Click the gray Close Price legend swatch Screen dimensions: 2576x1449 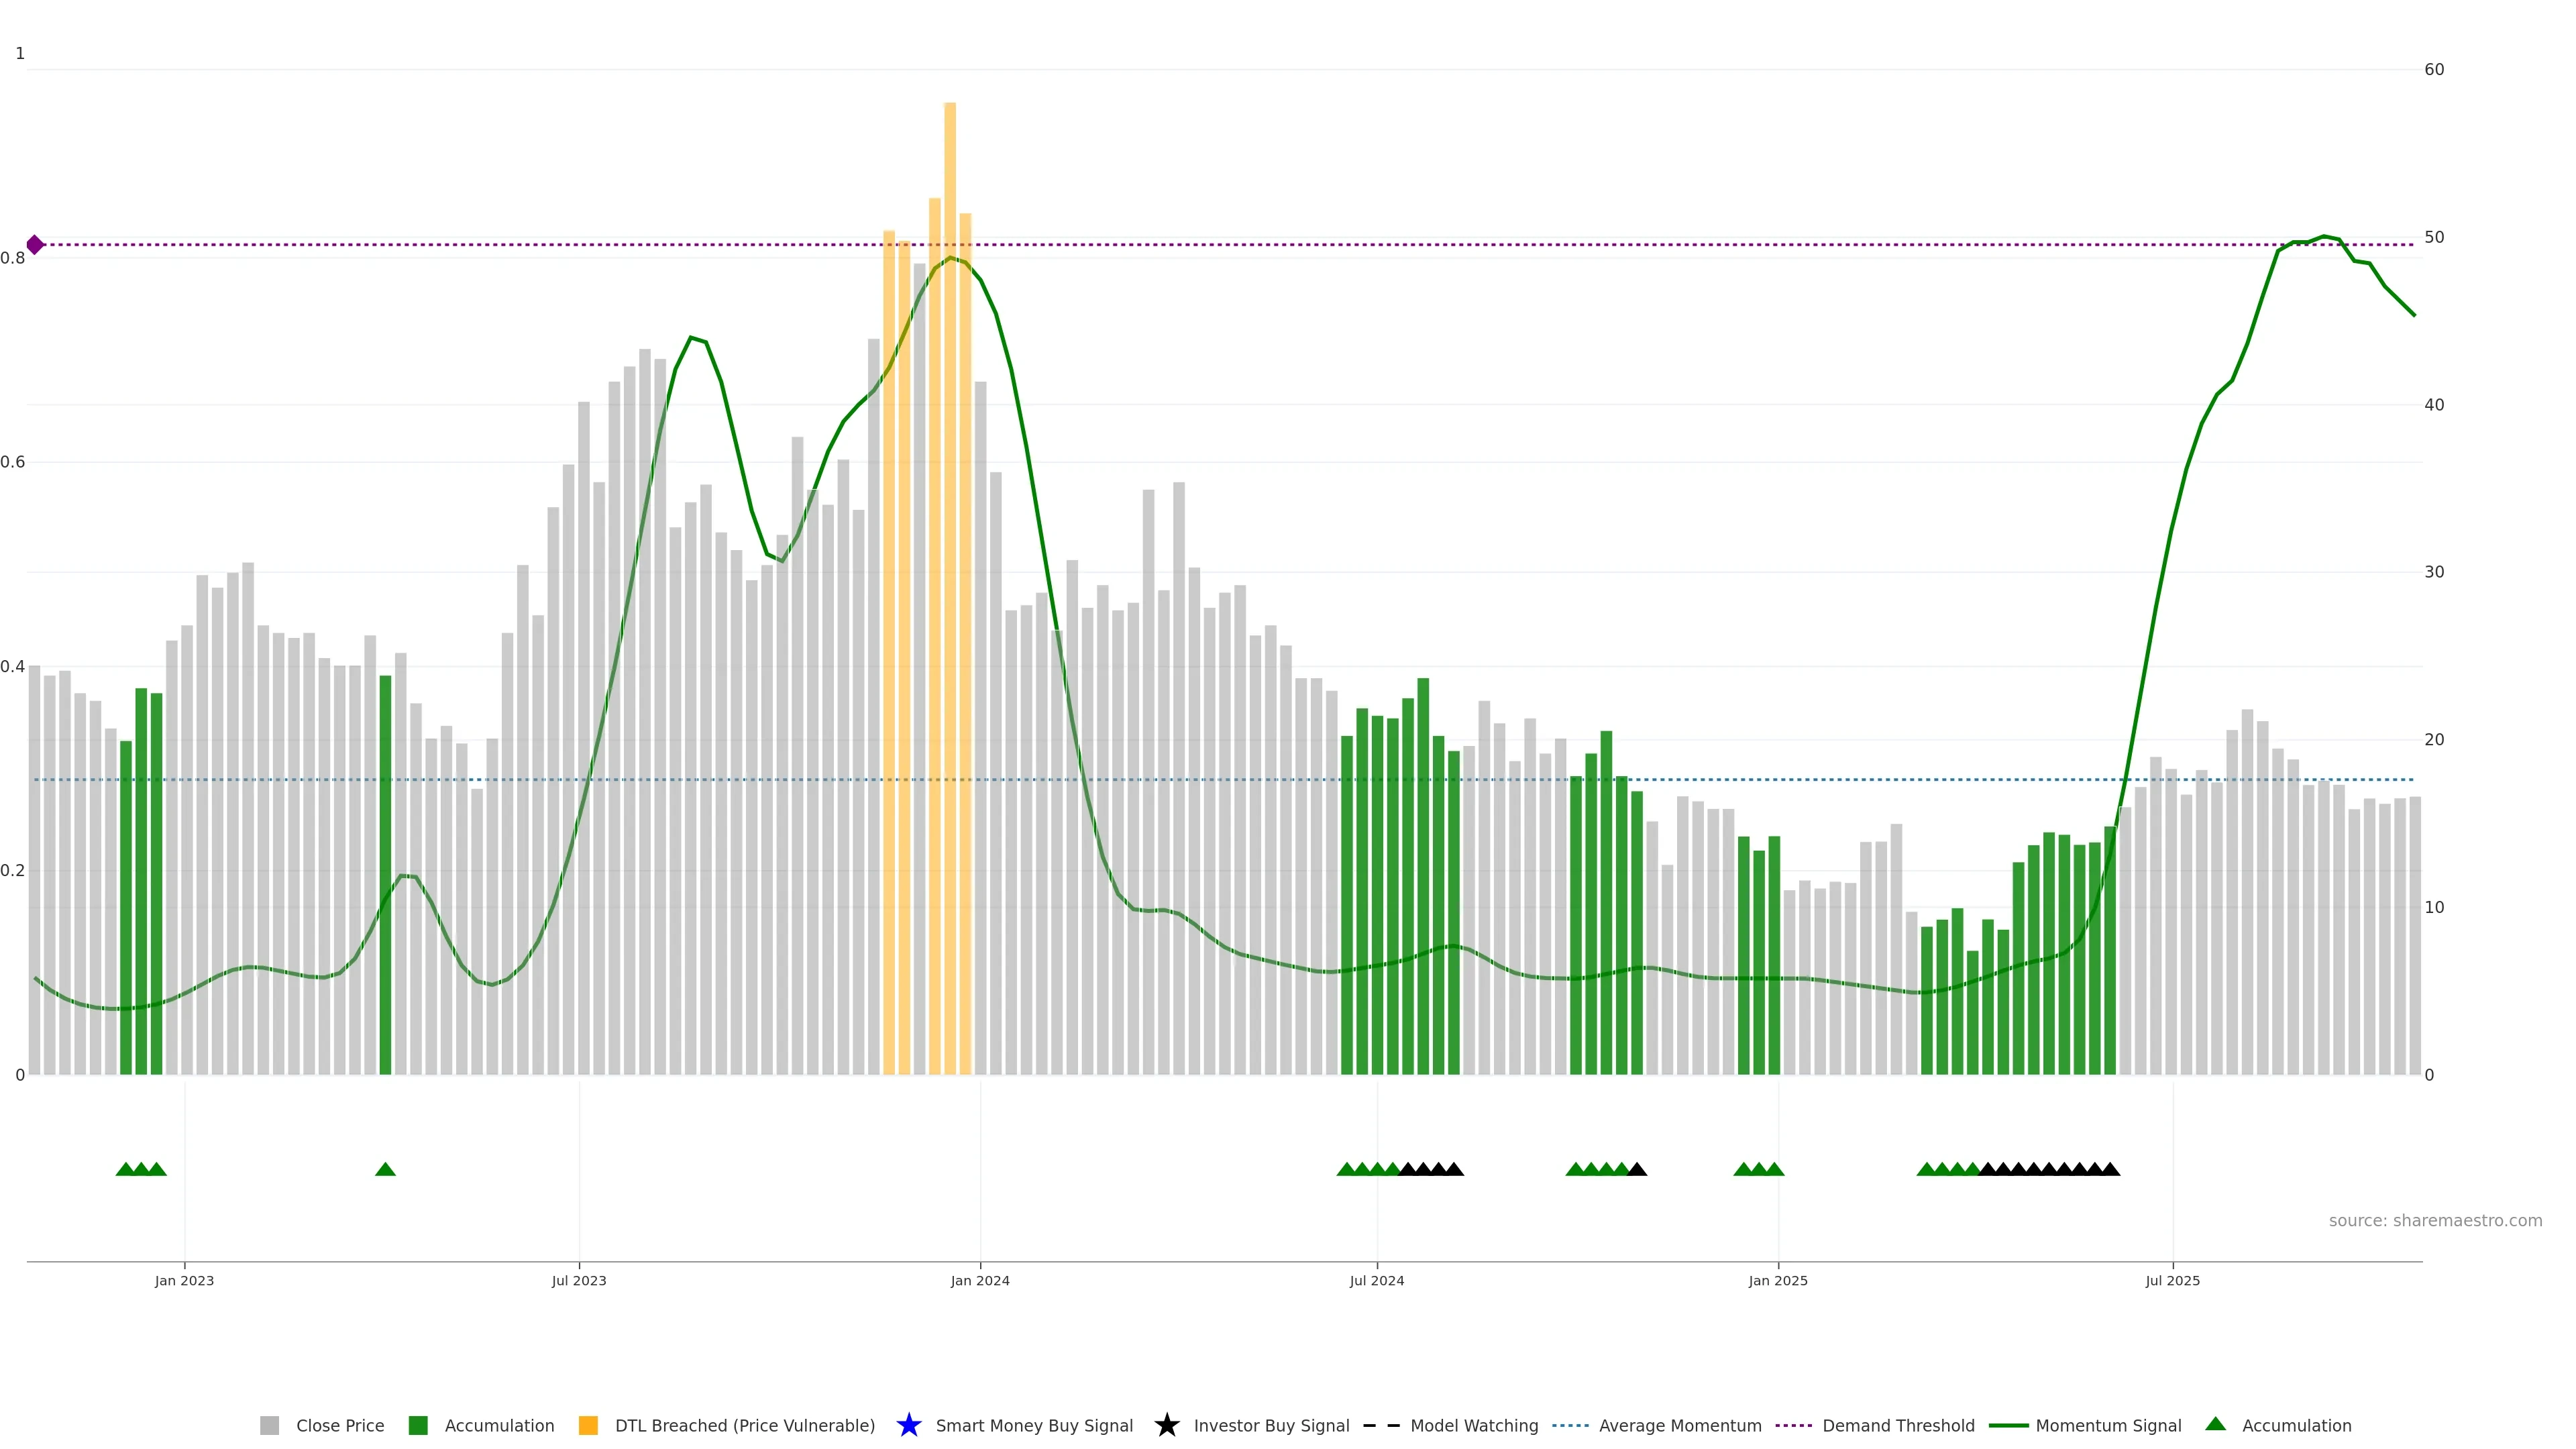(x=269, y=1425)
